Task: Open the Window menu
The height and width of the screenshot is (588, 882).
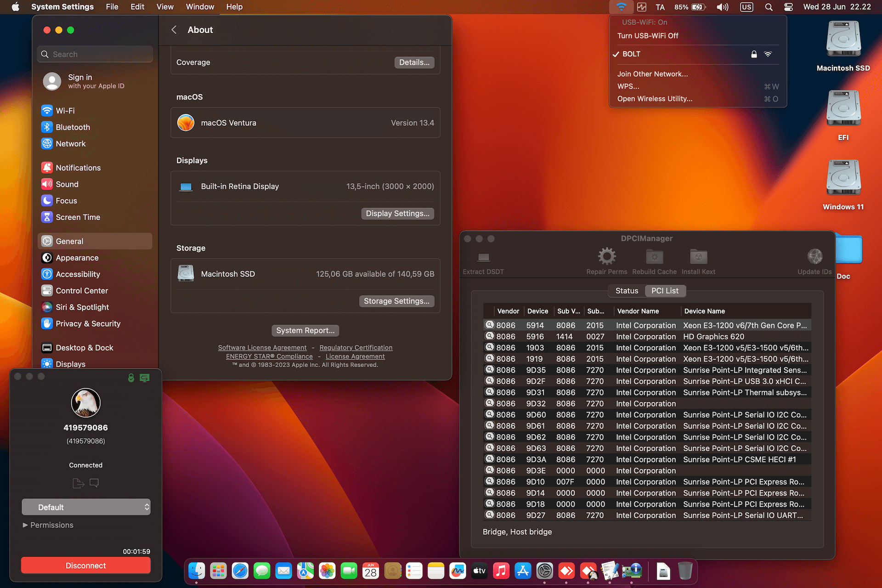Action: click(200, 7)
